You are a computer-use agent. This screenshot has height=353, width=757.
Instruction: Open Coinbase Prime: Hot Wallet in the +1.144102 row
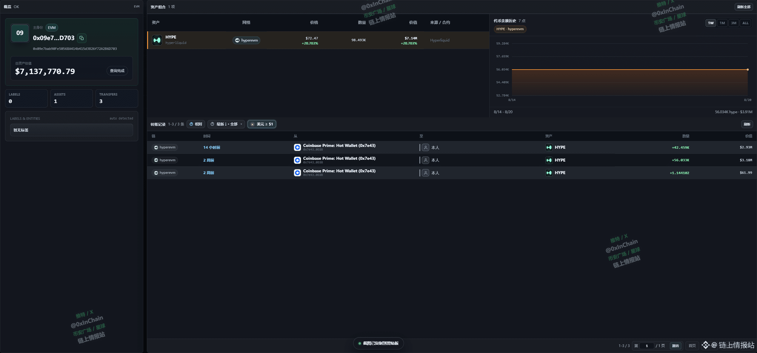[339, 171]
